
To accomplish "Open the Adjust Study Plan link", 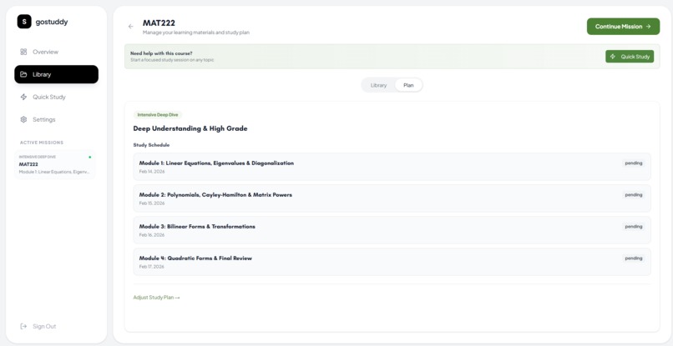I will pos(156,297).
